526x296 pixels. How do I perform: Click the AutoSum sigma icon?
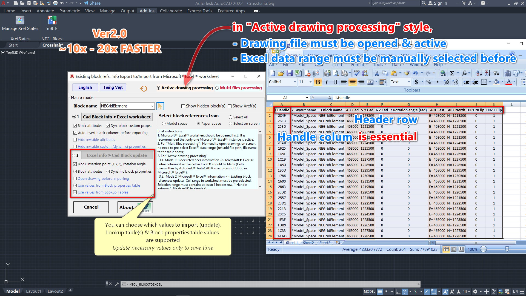click(452, 73)
